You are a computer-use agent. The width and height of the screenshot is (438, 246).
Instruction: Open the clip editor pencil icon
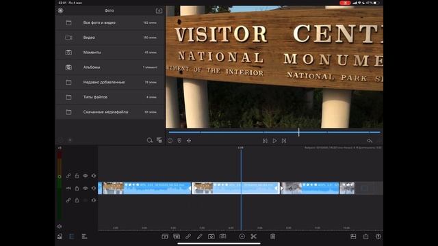[199, 236]
